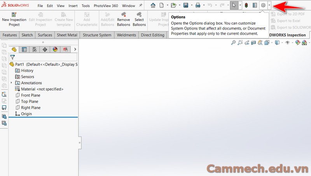Click the Rebuild traffic light icon
311x176 pixels.
pos(246,5)
